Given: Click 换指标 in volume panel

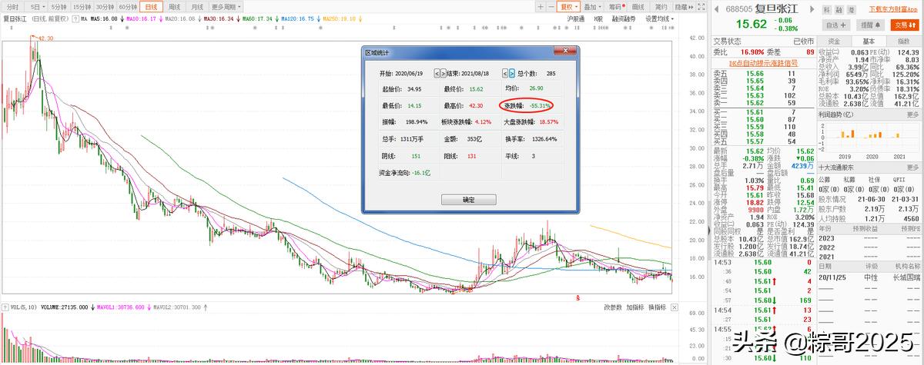Looking at the screenshot, I should [x=657, y=307].
